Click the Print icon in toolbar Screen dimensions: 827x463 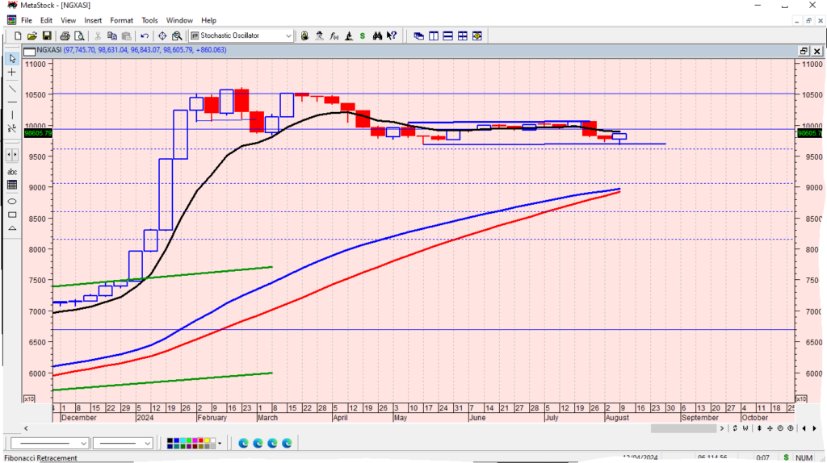coord(65,35)
